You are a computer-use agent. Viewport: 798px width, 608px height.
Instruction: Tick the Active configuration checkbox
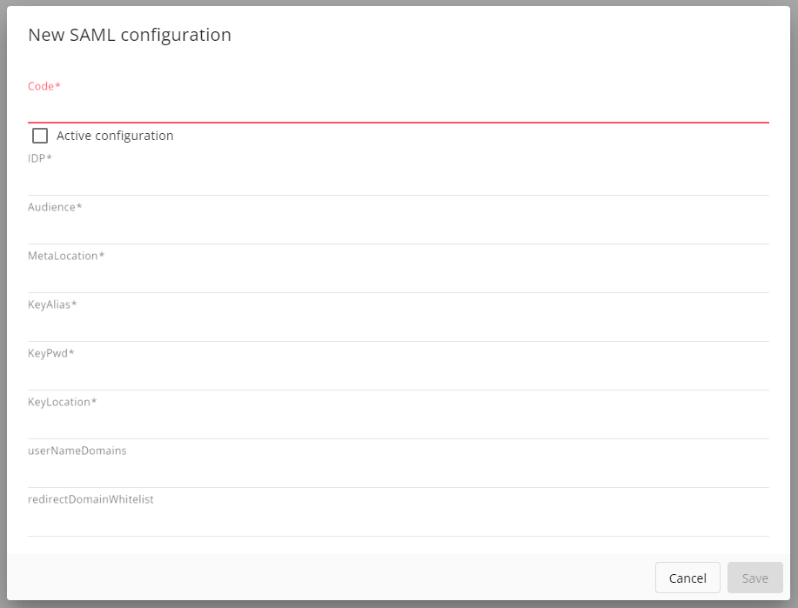tap(40, 136)
